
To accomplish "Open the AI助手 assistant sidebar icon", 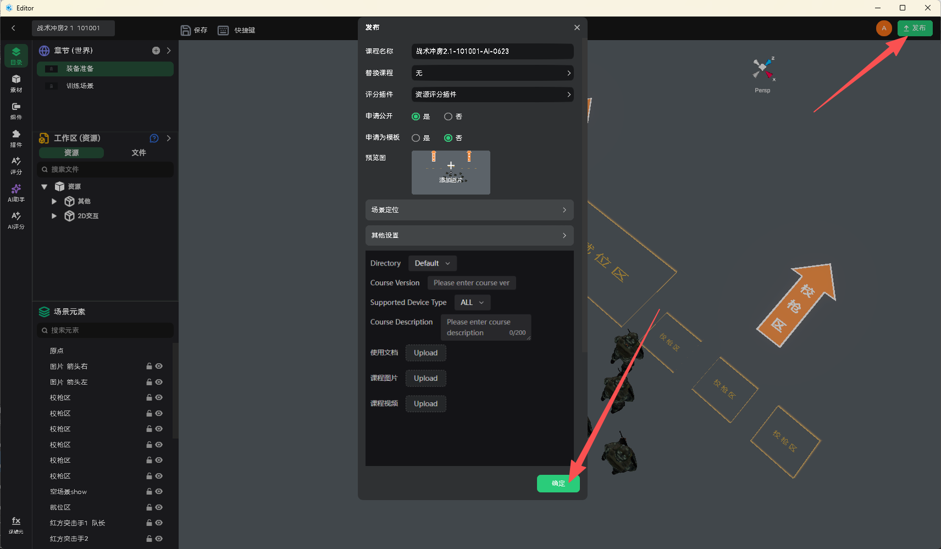I will pyautogui.click(x=16, y=193).
